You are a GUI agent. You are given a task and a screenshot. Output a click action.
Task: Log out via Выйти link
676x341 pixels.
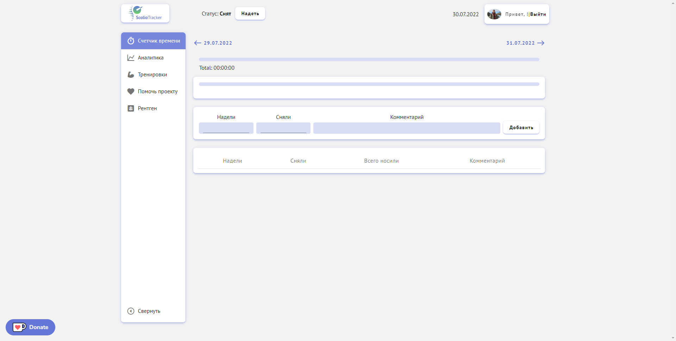click(x=538, y=14)
